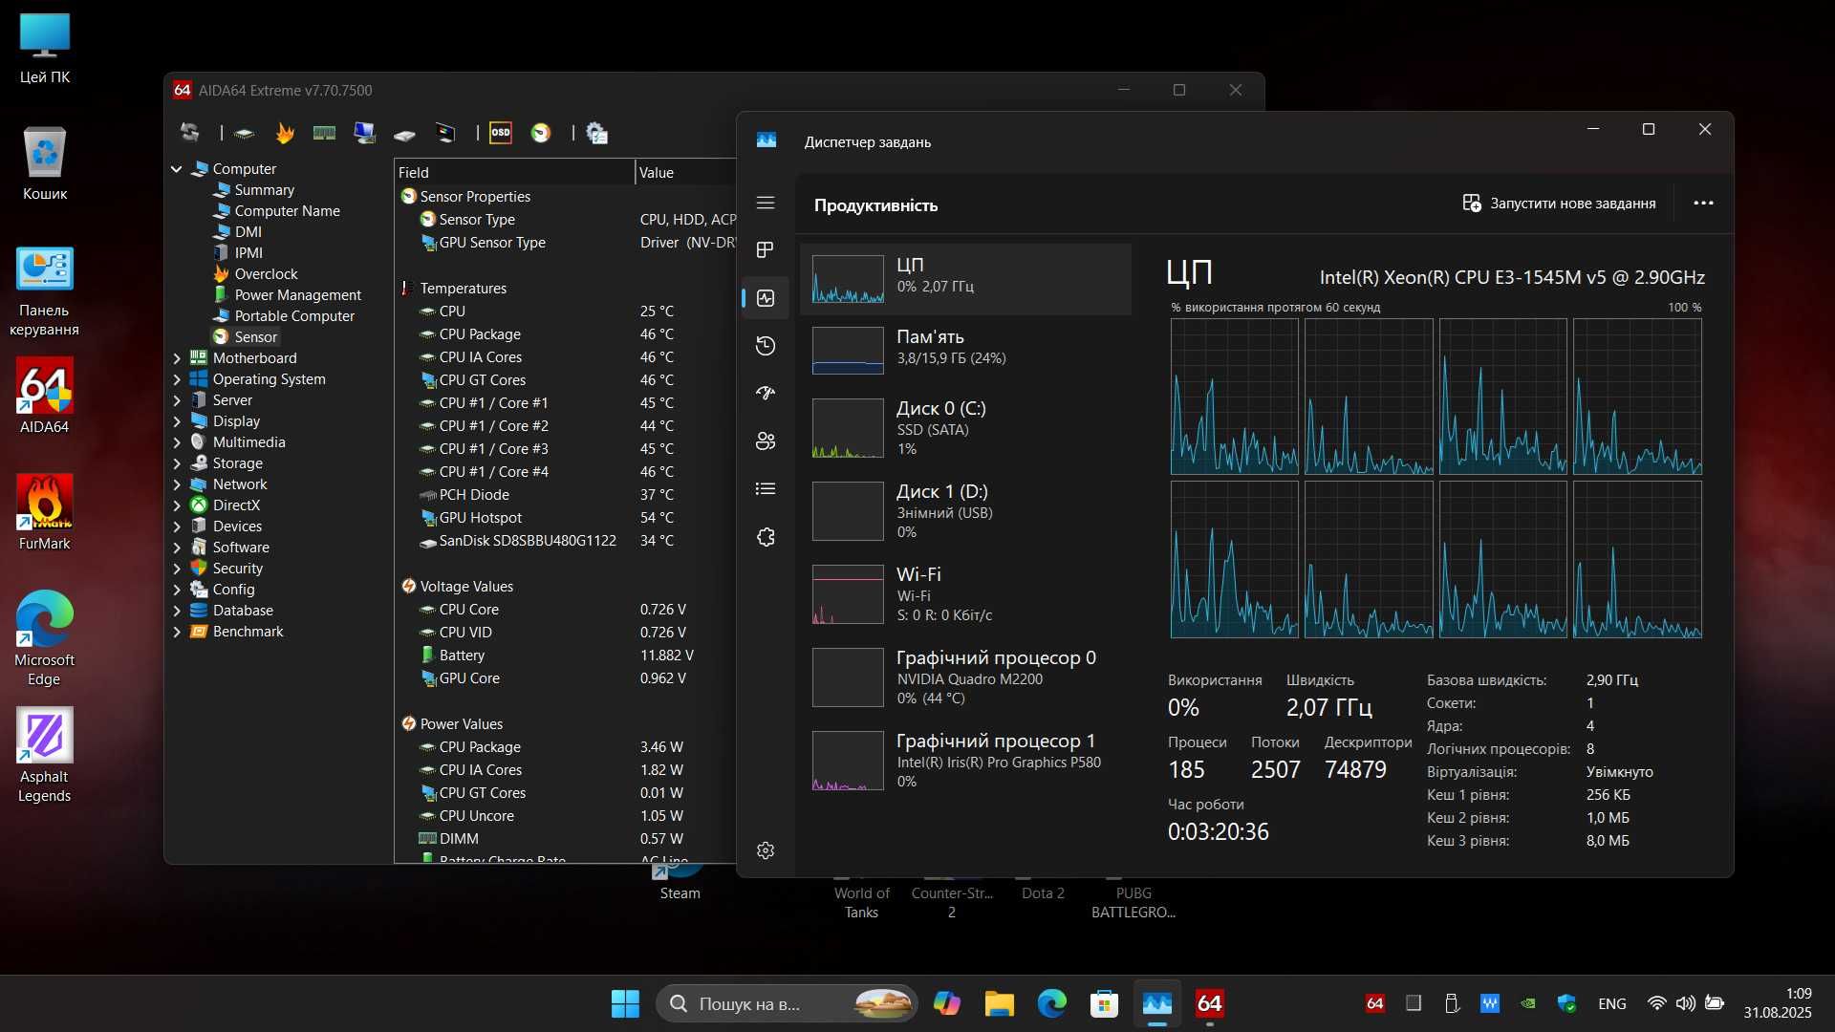The height and width of the screenshot is (1032, 1835).
Task: Select the Wi-Fi performance entry
Action: pos(965,594)
